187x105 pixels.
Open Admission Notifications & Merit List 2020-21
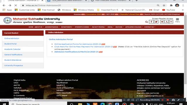(77, 52)
